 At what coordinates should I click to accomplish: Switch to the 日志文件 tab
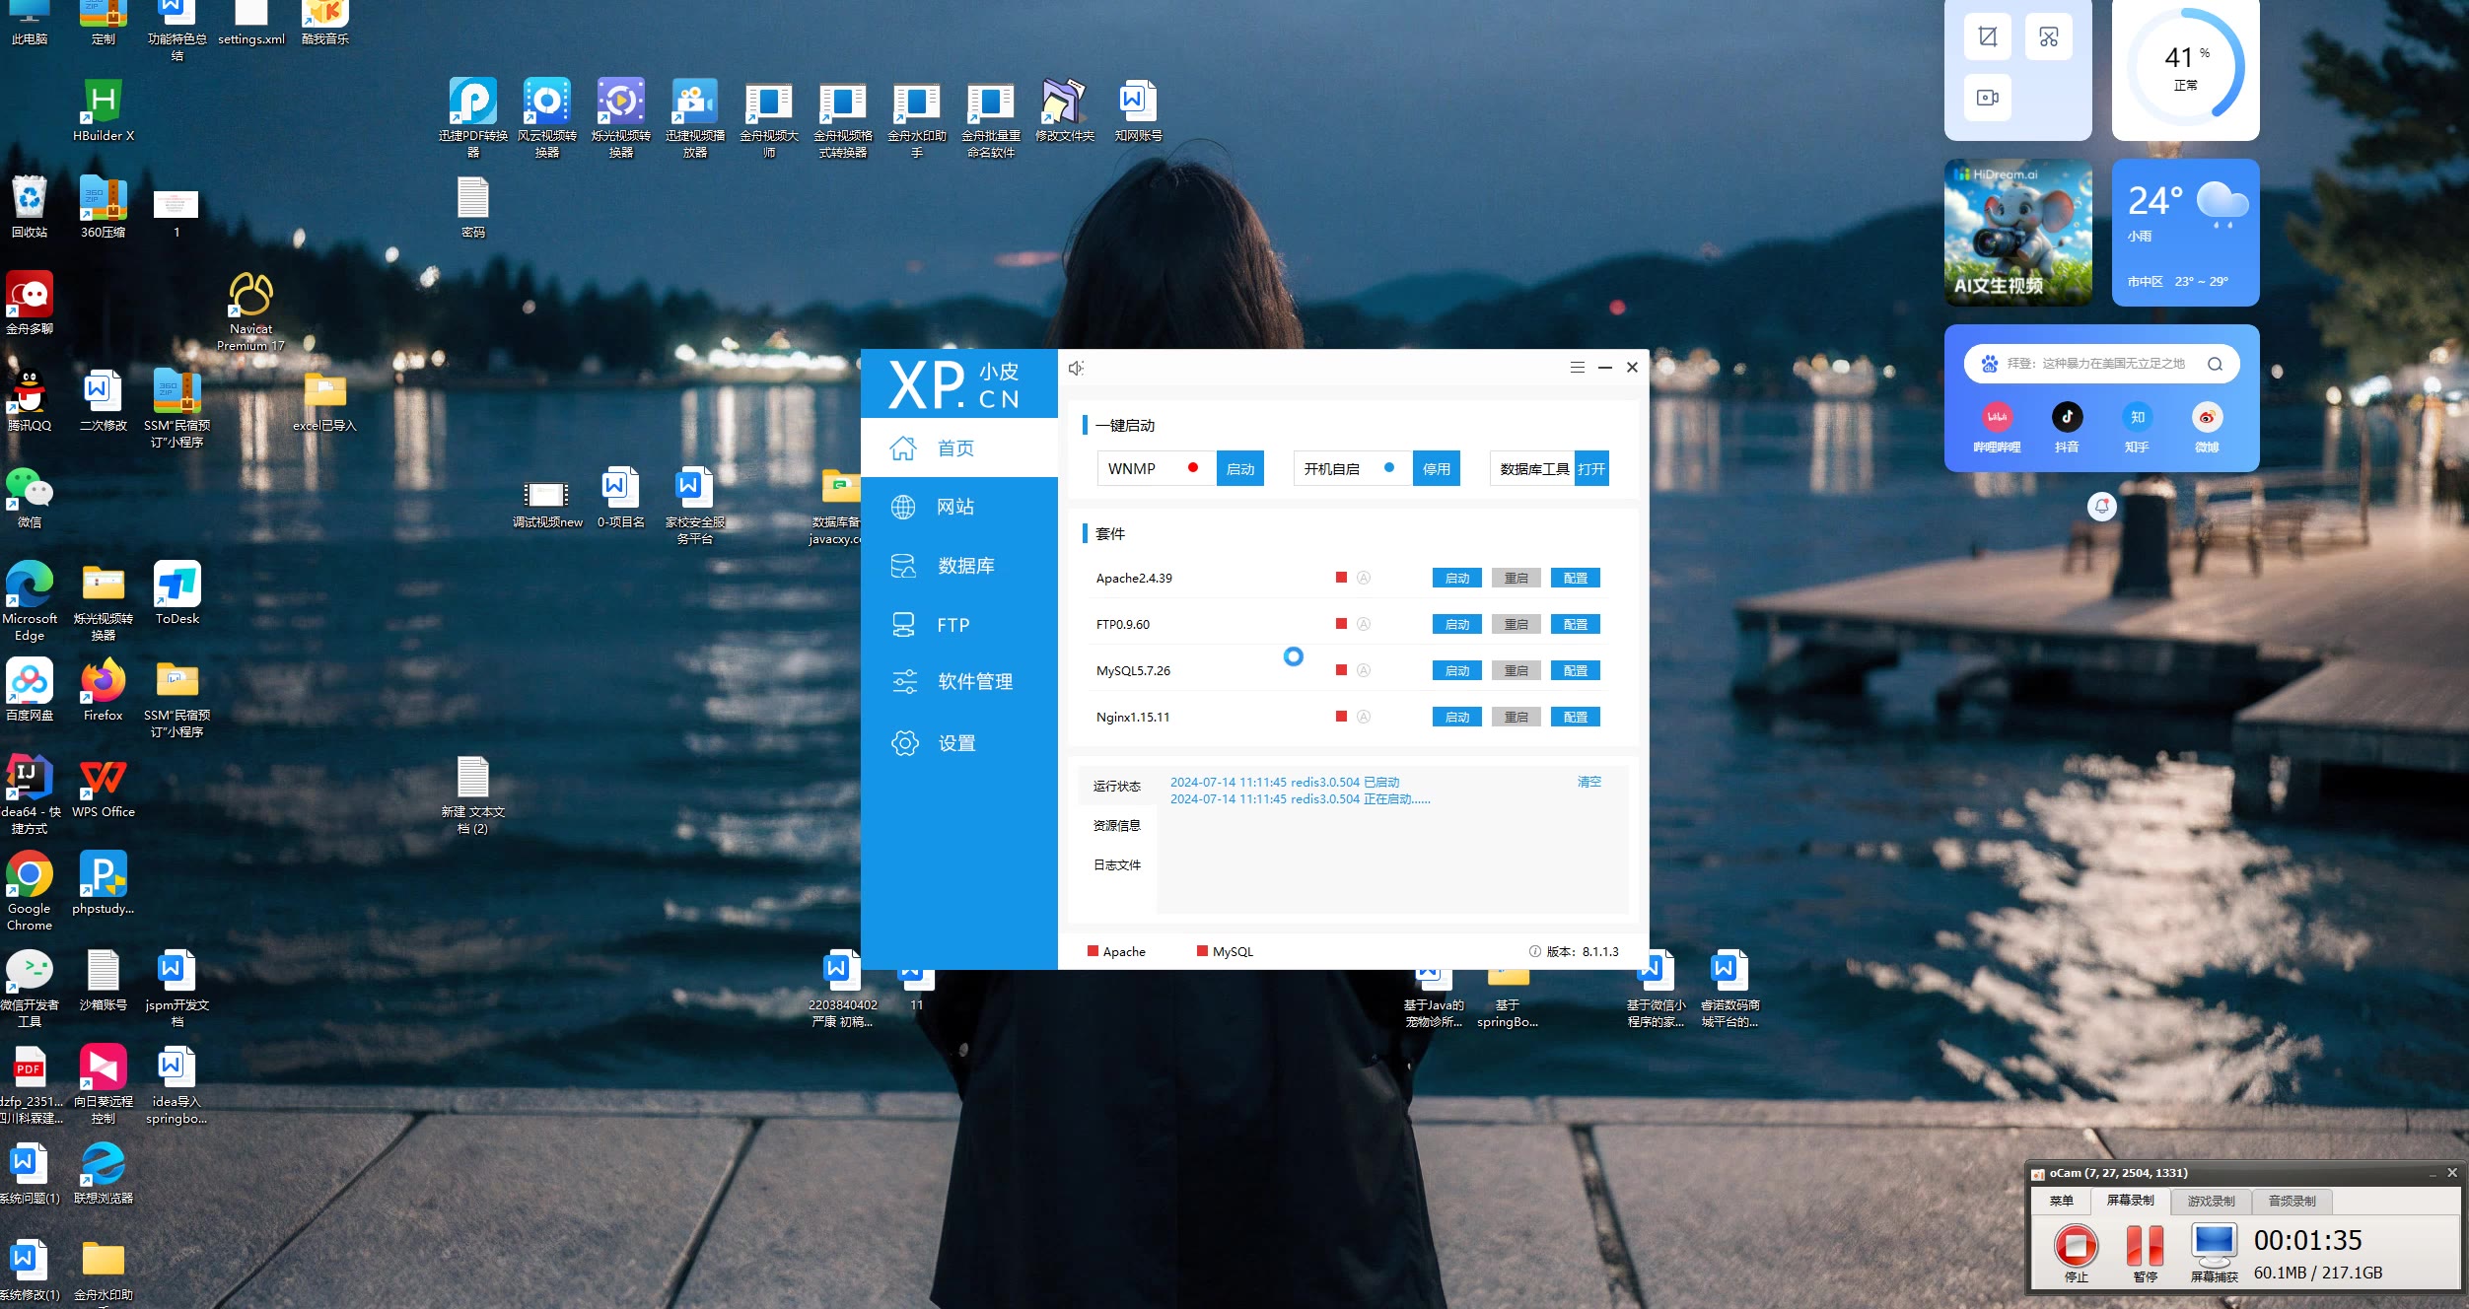click(1116, 865)
